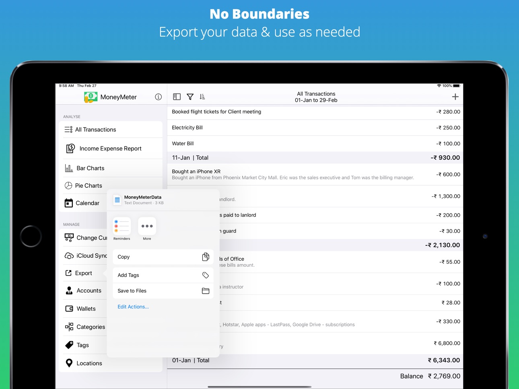Screen dimensions: 519x389
Task: Click the Accounts person icon
Action: click(69, 290)
